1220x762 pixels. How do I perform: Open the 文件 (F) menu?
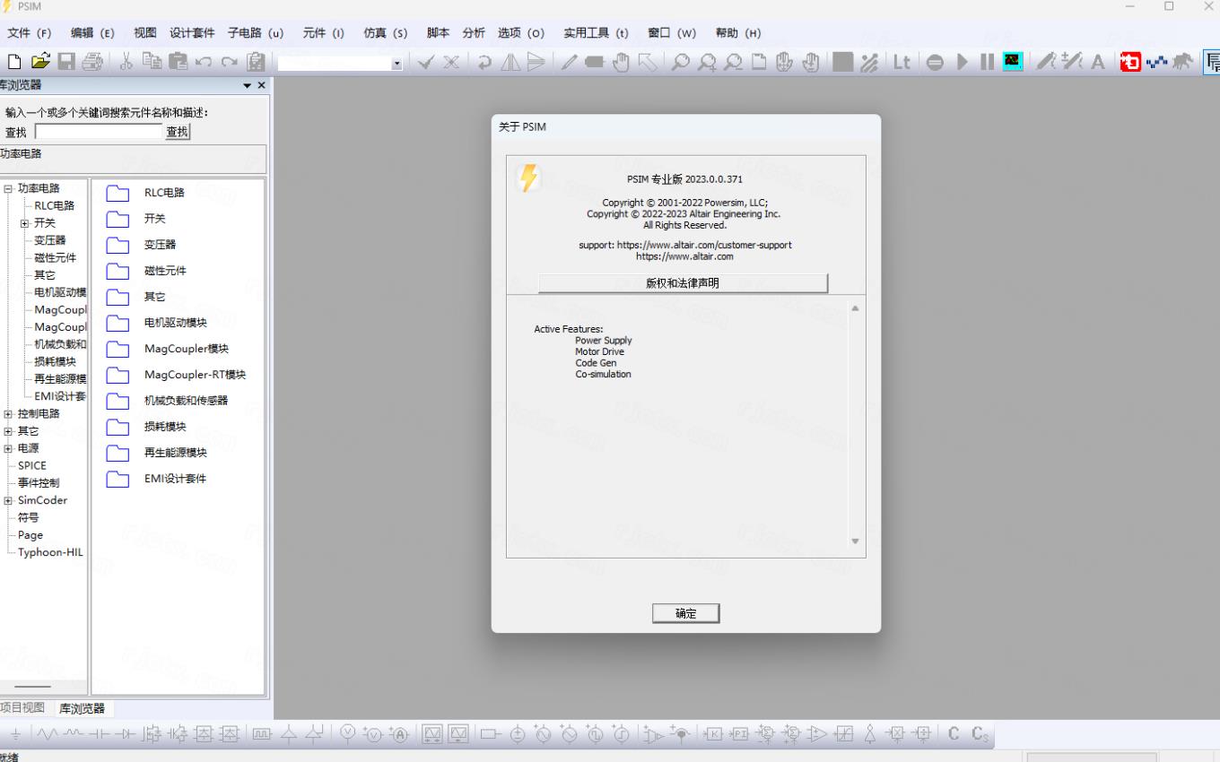click(x=30, y=33)
